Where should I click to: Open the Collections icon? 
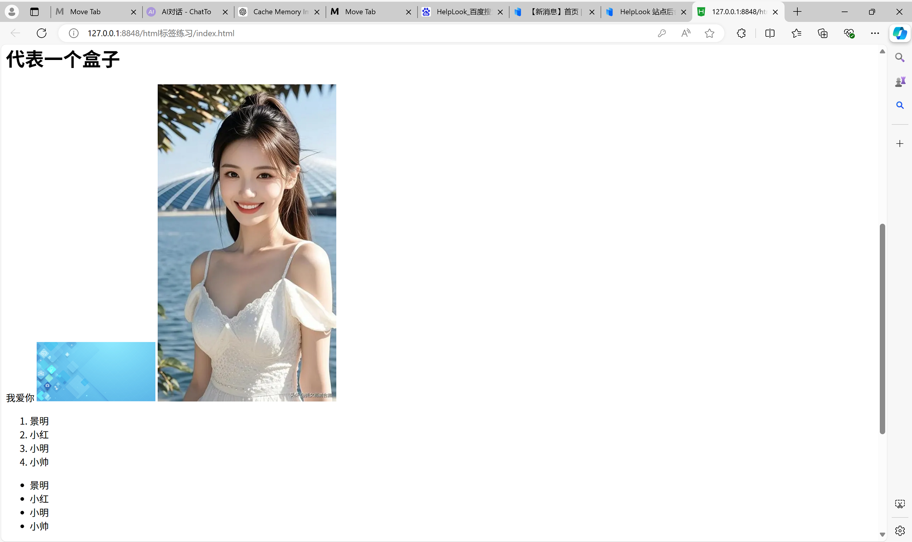pyautogui.click(x=823, y=33)
